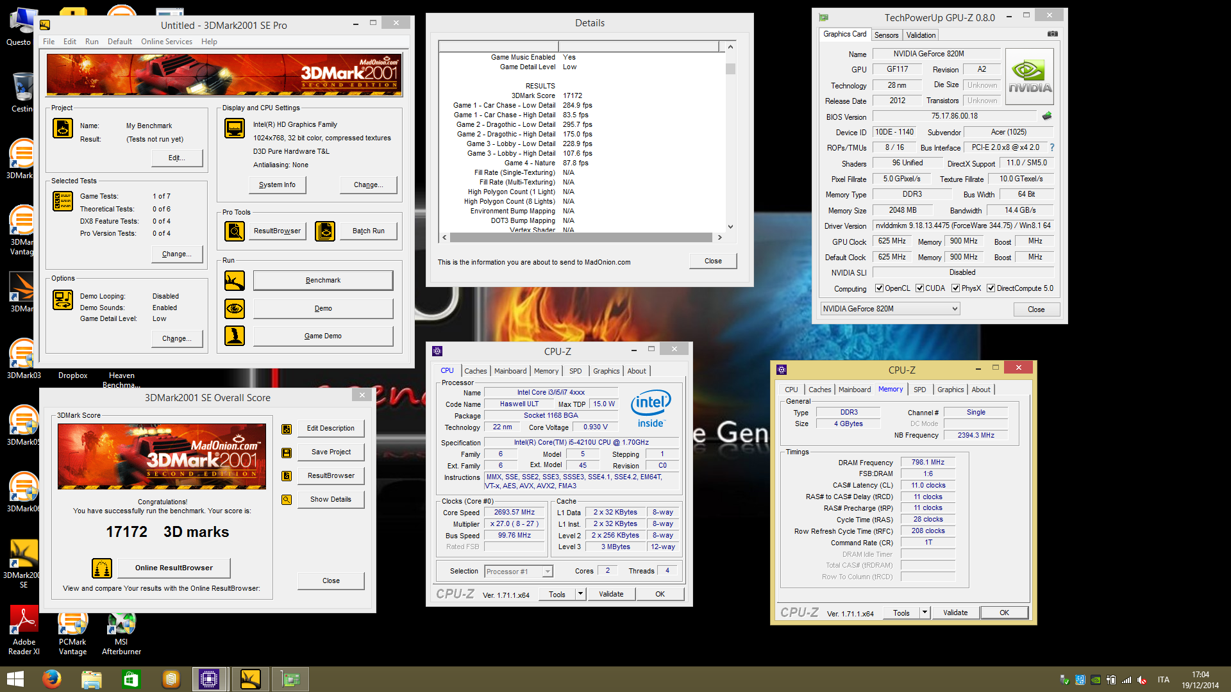Expand Tools dropdown arrow in CPU-Z Memory window
Screen dimensions: 1231x692
[925, 613]
